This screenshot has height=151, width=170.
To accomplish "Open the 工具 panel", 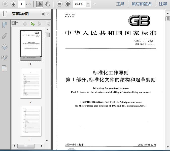I will coord(120,4).
